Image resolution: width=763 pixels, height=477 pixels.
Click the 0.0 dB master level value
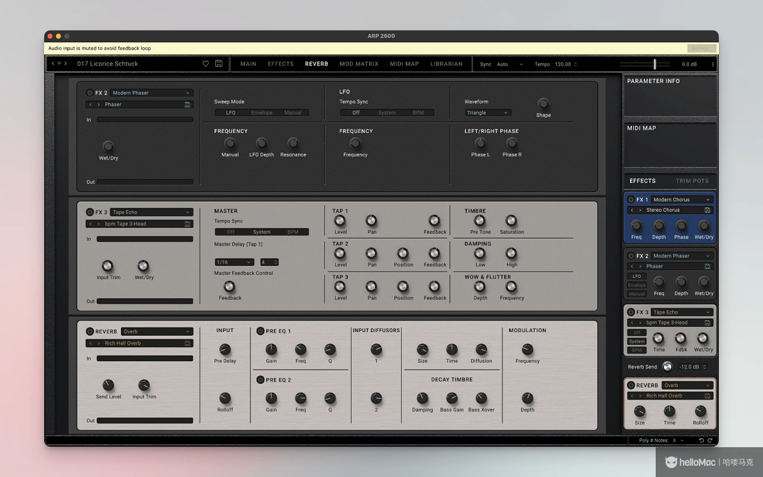tap(689, 64)
